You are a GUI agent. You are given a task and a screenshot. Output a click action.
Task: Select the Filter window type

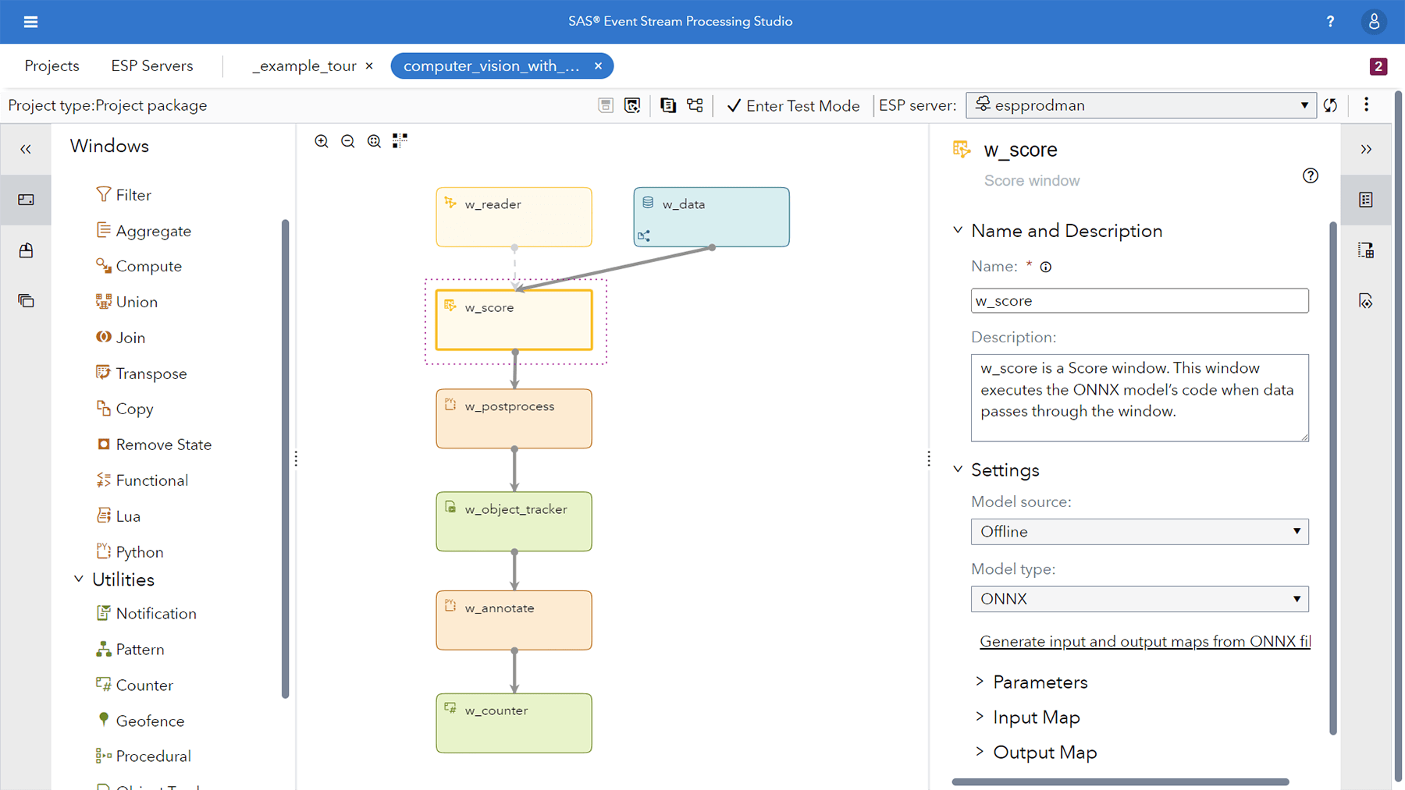123,195
